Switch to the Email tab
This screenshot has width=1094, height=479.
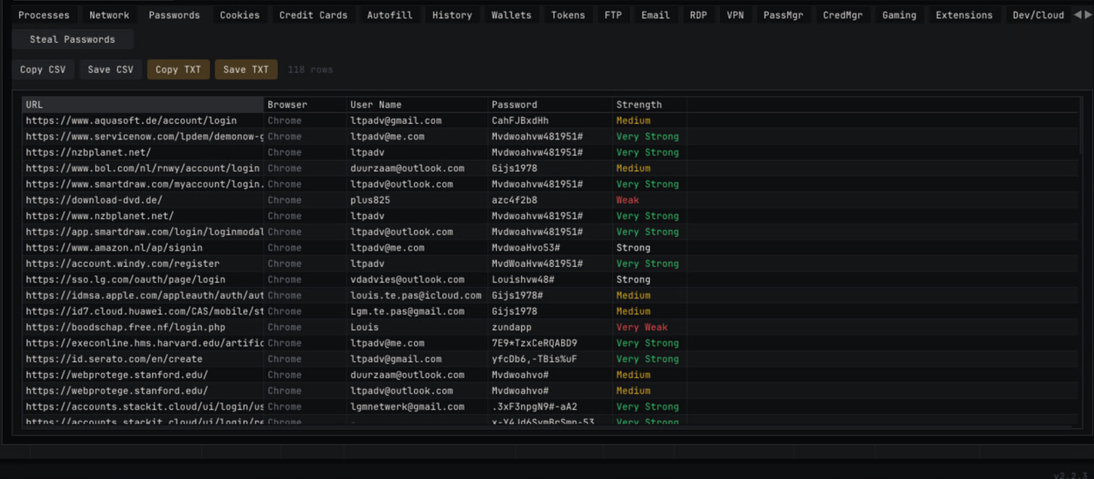[x=655, y=15]
